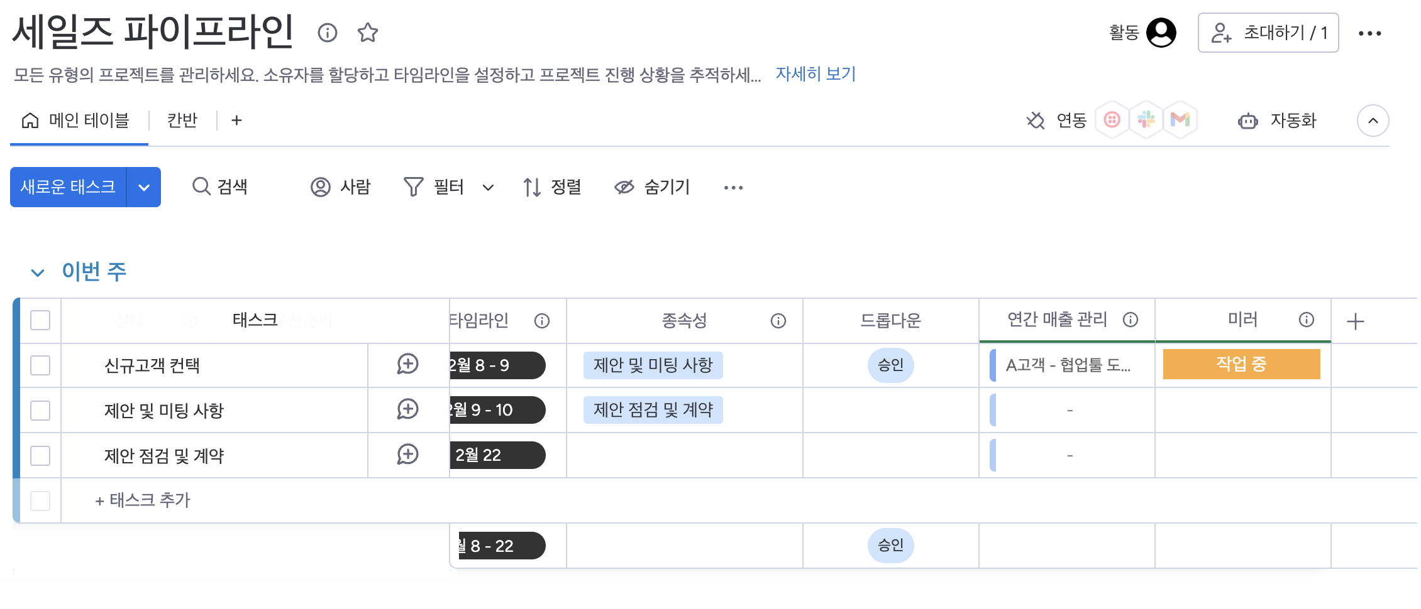This screenshot has width=1421, height=609.
Task: Check the box for 신규고객 컨택 row
Action: [x=40, y=365]
